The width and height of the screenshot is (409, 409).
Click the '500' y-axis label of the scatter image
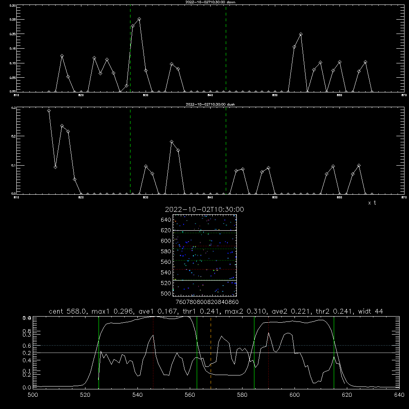click(x=166, y=293)
